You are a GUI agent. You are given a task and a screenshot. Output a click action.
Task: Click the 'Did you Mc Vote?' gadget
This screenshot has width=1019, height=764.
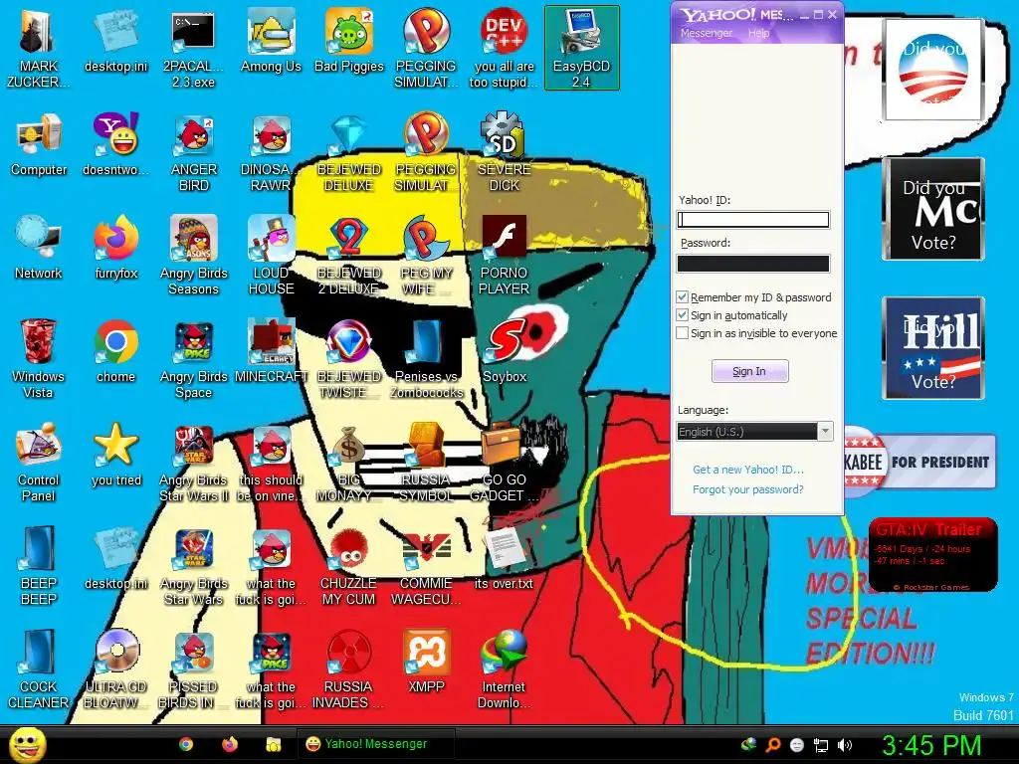933,209
